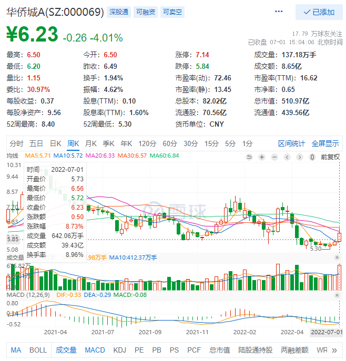346x361 pixels.
Task: Toggle the candlestick style icon
Action: (x=312, y=157)
